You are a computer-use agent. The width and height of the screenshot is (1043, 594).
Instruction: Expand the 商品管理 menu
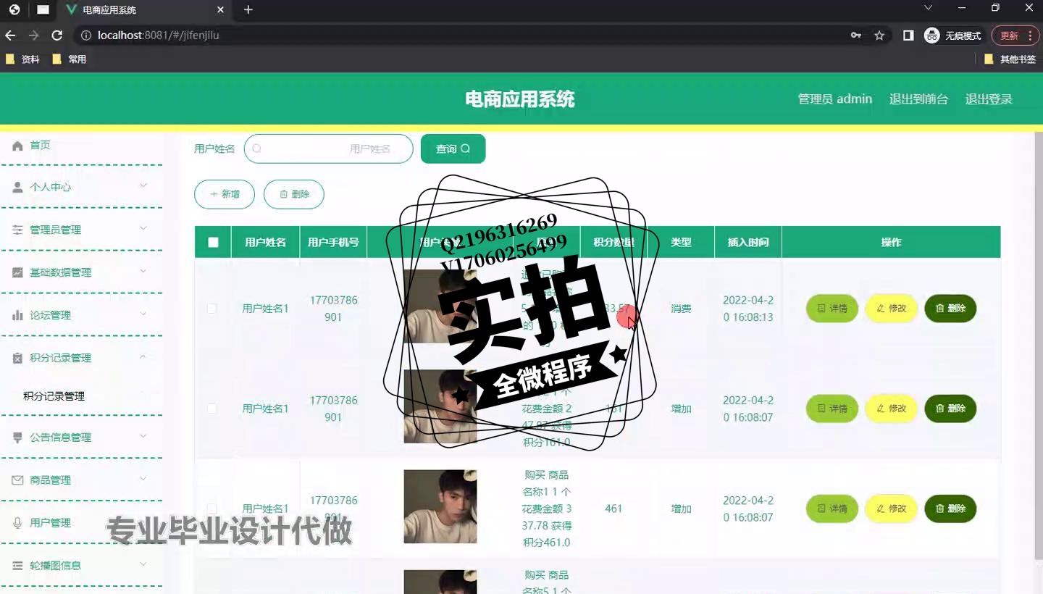pyautogui.click(x=143, y=480)
